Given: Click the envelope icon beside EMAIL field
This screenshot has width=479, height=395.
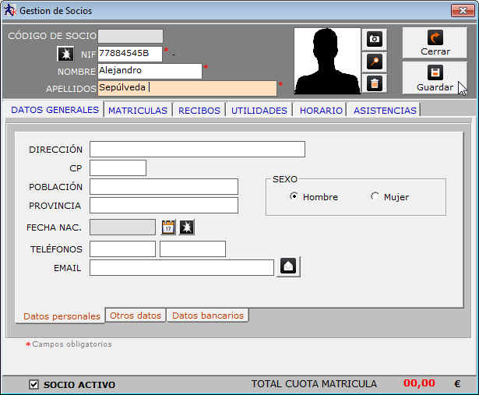Looking at the screenshot, I should pos(288,267).
